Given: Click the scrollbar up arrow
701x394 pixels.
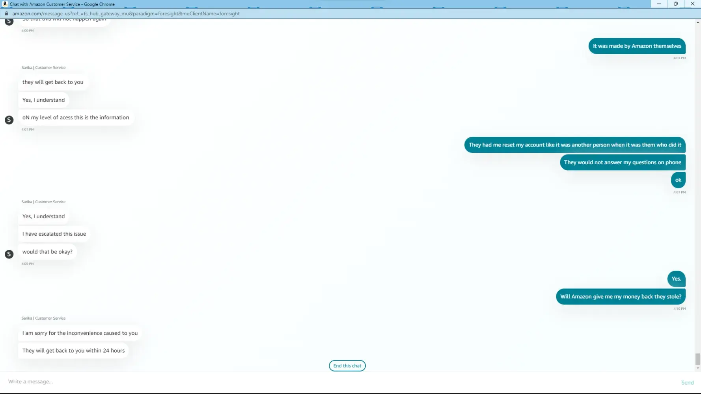Looking at the screenshot, I should (x=698, y=22).
